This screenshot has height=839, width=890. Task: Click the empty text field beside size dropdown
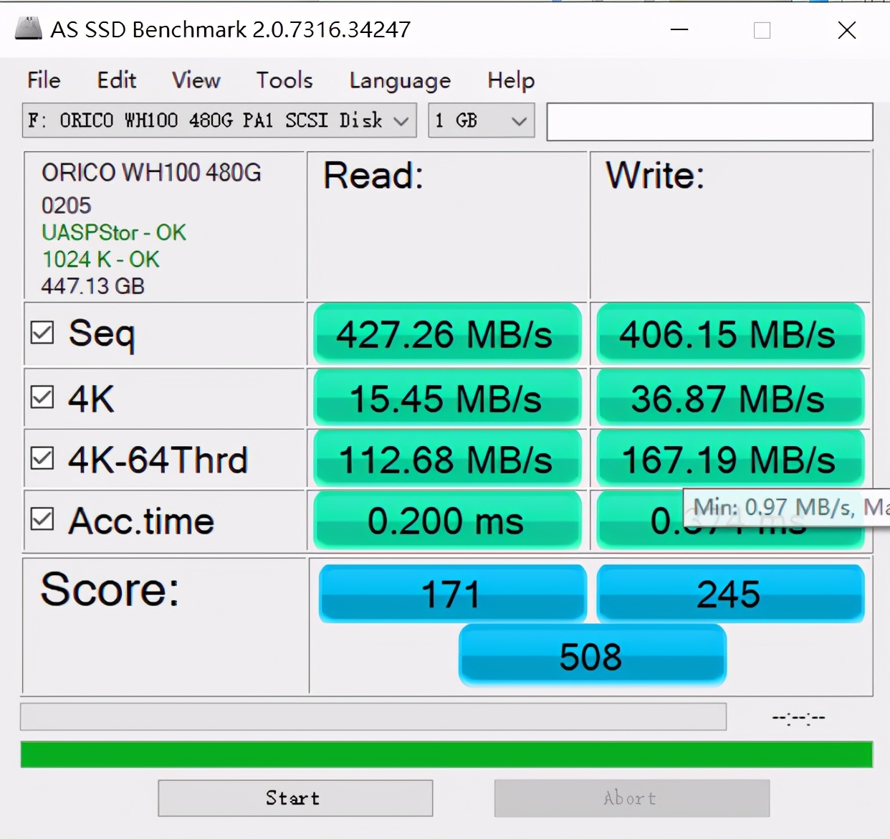pyautogui.click(x=709, y=122)
